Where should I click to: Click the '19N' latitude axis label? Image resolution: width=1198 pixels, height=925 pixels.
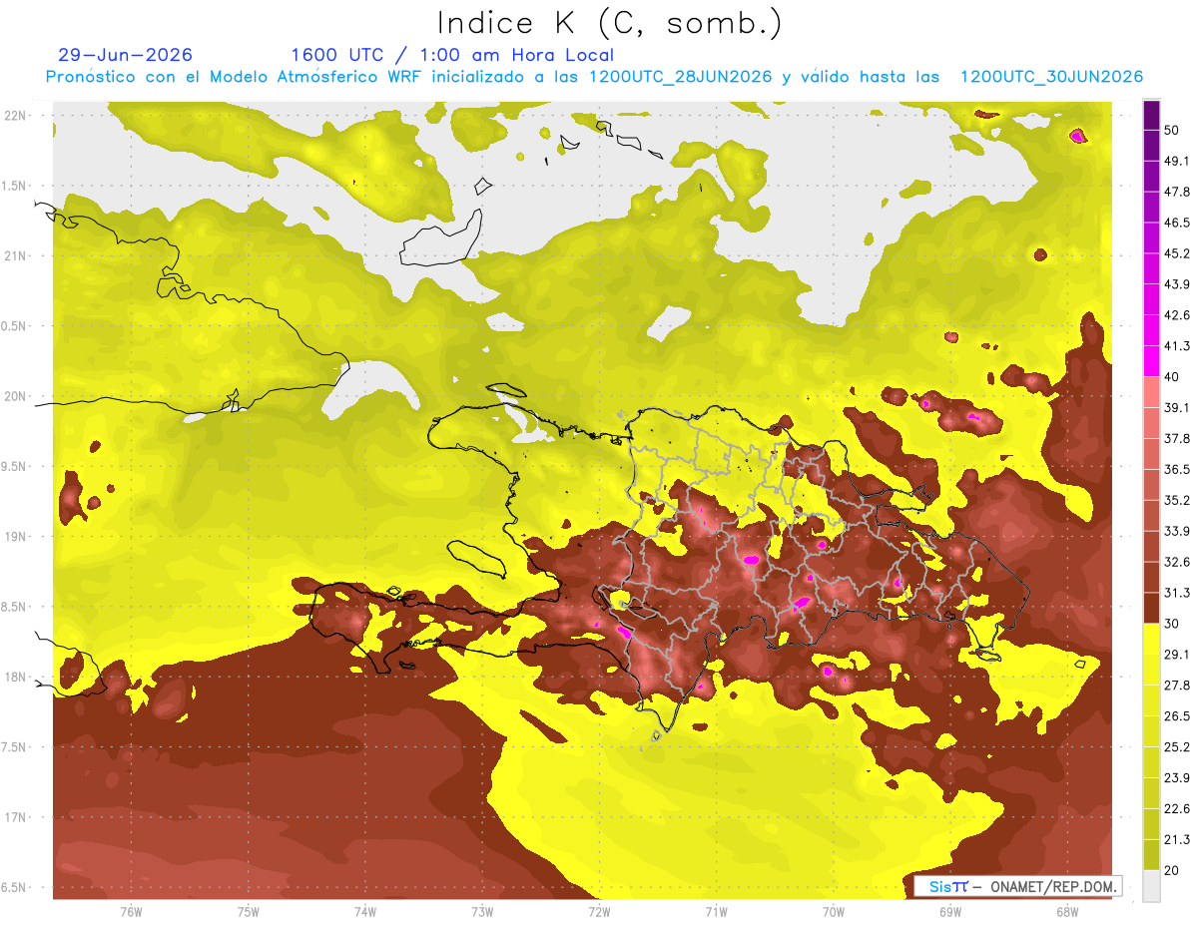[14, 537]
